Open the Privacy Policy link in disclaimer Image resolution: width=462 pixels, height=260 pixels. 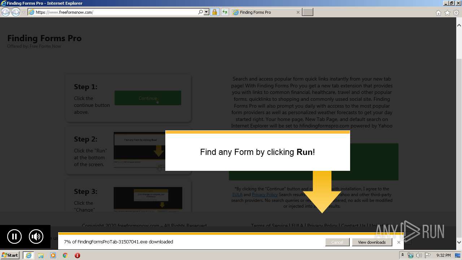265,195
